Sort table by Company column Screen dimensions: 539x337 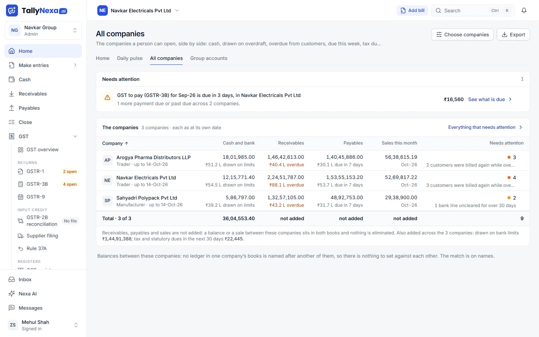pyautogui.click(x=115, y=143)
